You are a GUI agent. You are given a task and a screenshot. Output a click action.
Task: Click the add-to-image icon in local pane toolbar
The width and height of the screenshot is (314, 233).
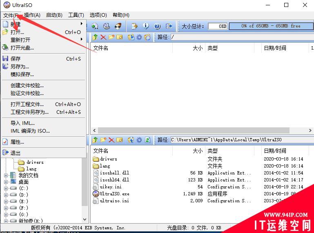coord(131,140)
